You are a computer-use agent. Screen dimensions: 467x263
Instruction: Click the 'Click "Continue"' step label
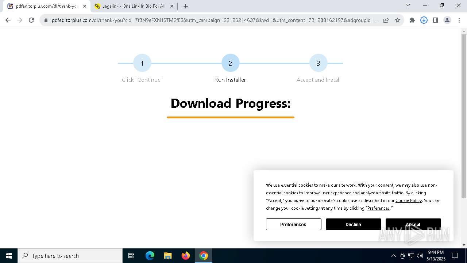coord(142,80)
